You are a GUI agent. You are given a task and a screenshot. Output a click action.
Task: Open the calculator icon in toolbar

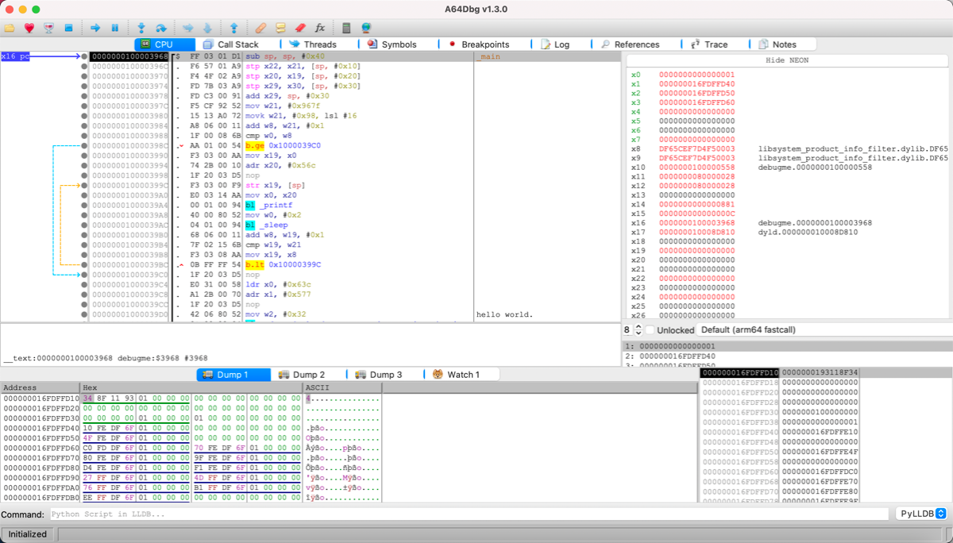[x=346, y=28]
